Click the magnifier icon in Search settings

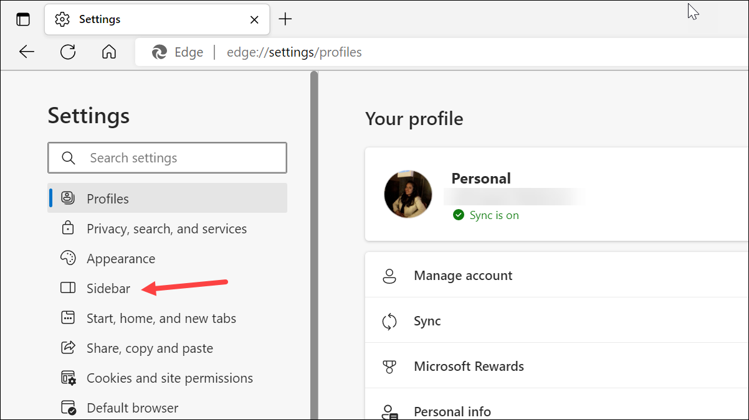(69, 158)
